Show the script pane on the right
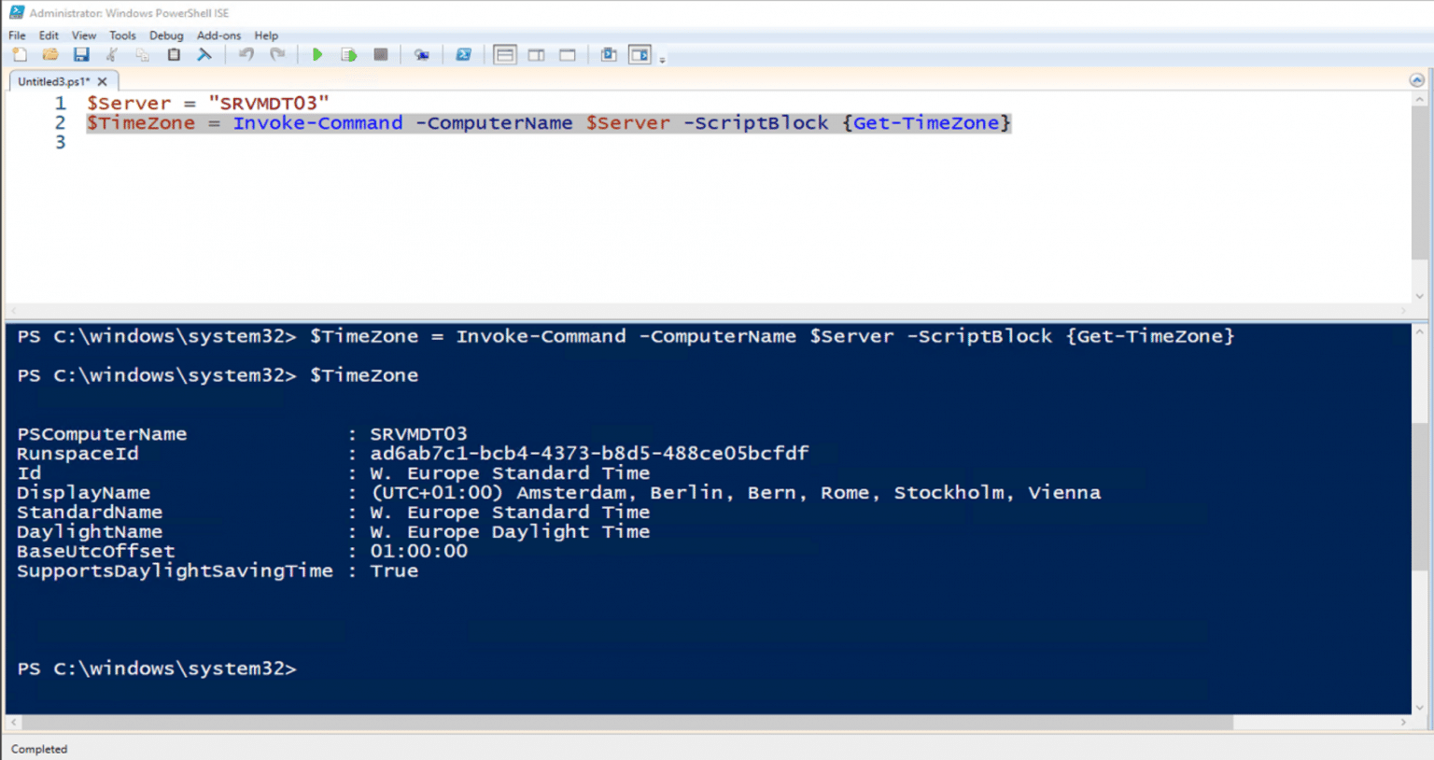Image resolution: width=1434 pixels, height=760 pixels. coord(537,55)
